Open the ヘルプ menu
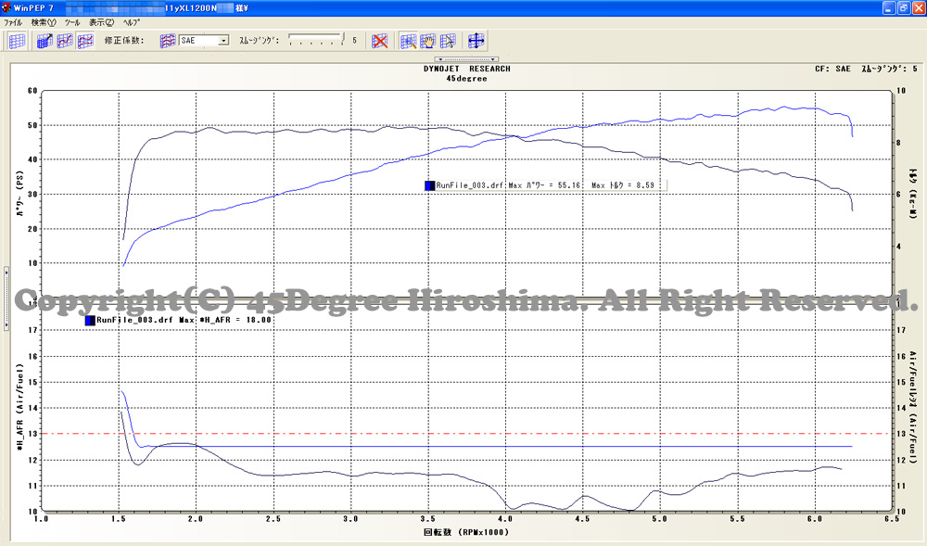This screenshot has width=927, height=546. point(132,21)
